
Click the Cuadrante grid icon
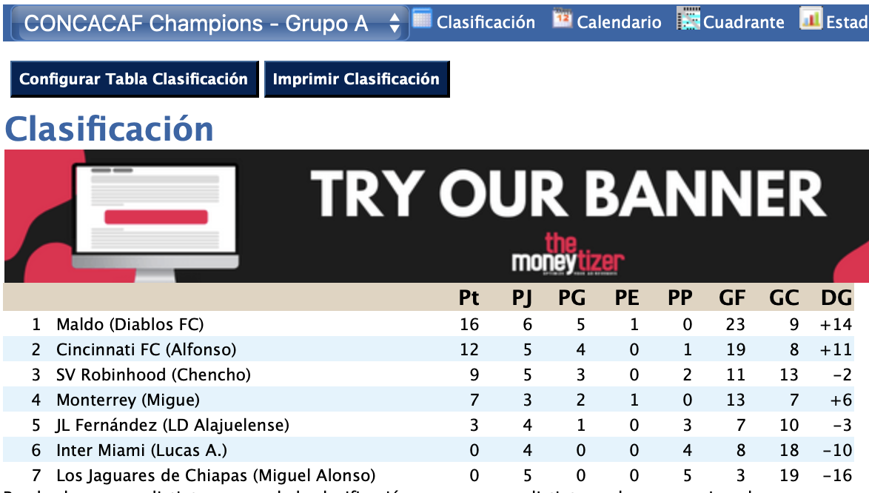[x=688, y=19]
